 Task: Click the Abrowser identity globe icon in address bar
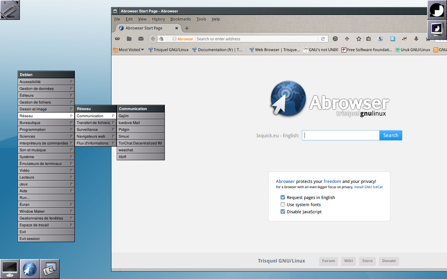coord(174,39)
